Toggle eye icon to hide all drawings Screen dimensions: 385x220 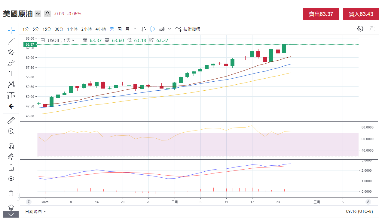click(x=11, y=179)
